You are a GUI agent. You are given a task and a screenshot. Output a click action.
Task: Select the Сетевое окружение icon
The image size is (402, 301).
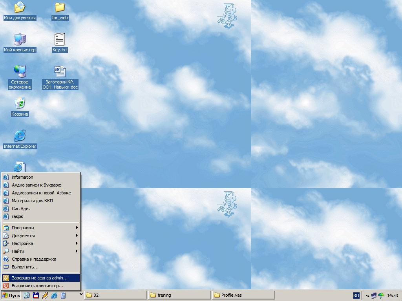pyautogui.click(x=20, y=77)
